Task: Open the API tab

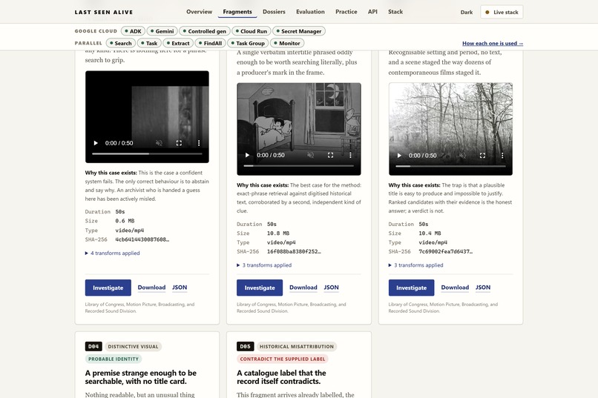Action: tap(372, 12)
